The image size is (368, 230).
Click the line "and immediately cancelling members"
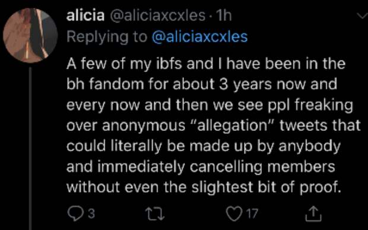coord(201,167)
